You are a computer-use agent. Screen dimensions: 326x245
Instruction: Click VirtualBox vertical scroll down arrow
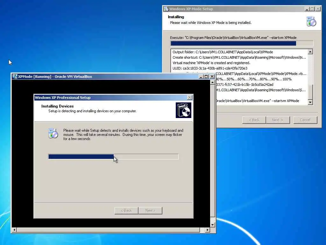[x=212, y=225]
